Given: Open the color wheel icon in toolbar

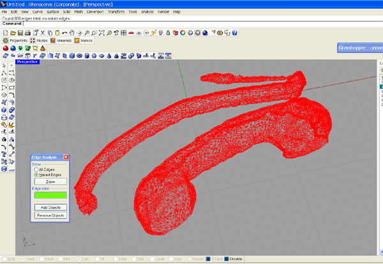Looking at the screenshot, I should pyautogui.click(x=183, y=33).
